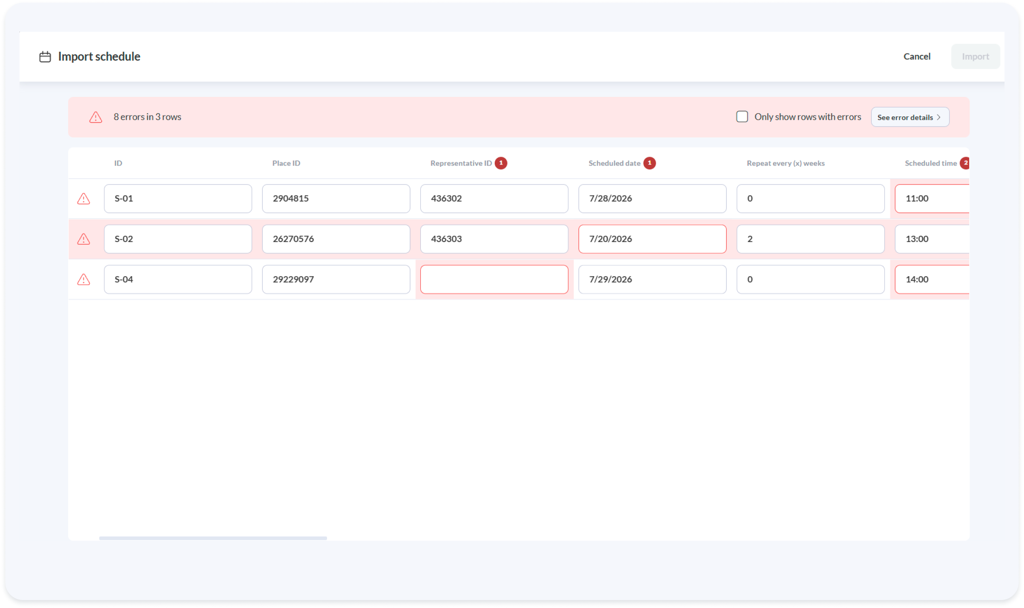Enable Only show rows with errors checkbox
The image size is (1024, 608).
point(742,117)
